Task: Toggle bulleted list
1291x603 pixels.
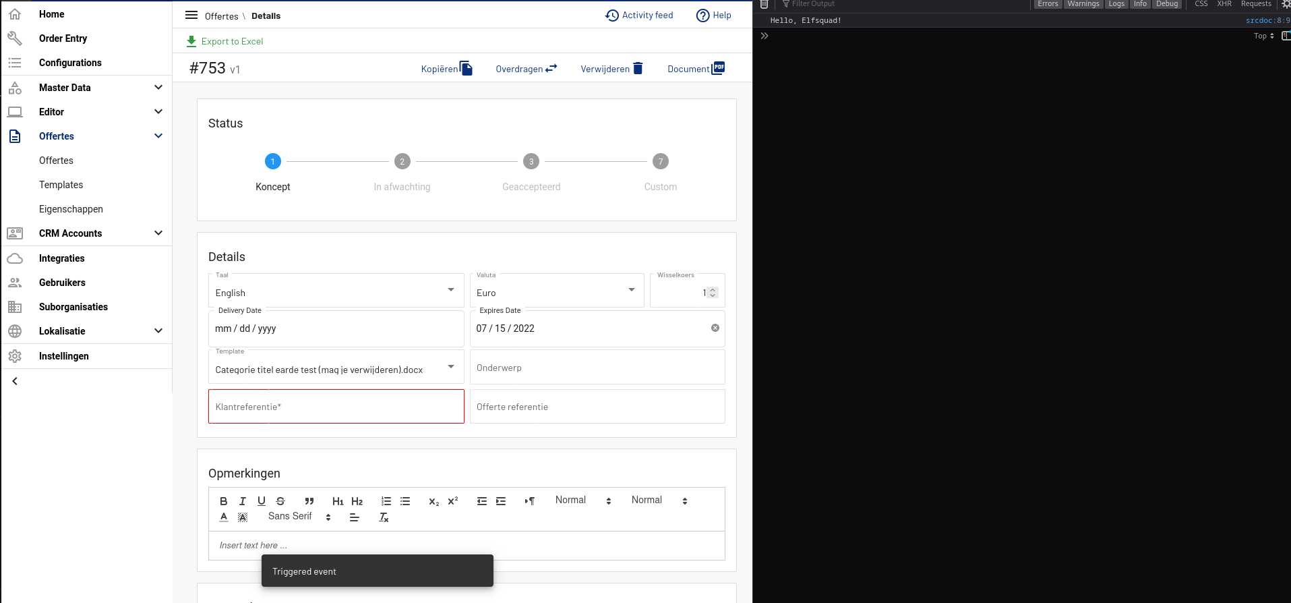Action: click(405, 501)
